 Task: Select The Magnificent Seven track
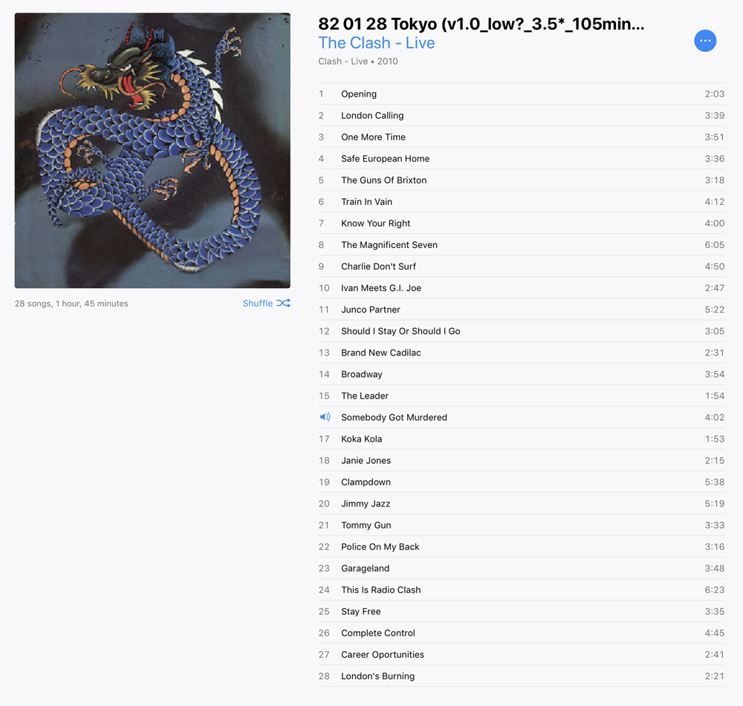tap(522, 245)
